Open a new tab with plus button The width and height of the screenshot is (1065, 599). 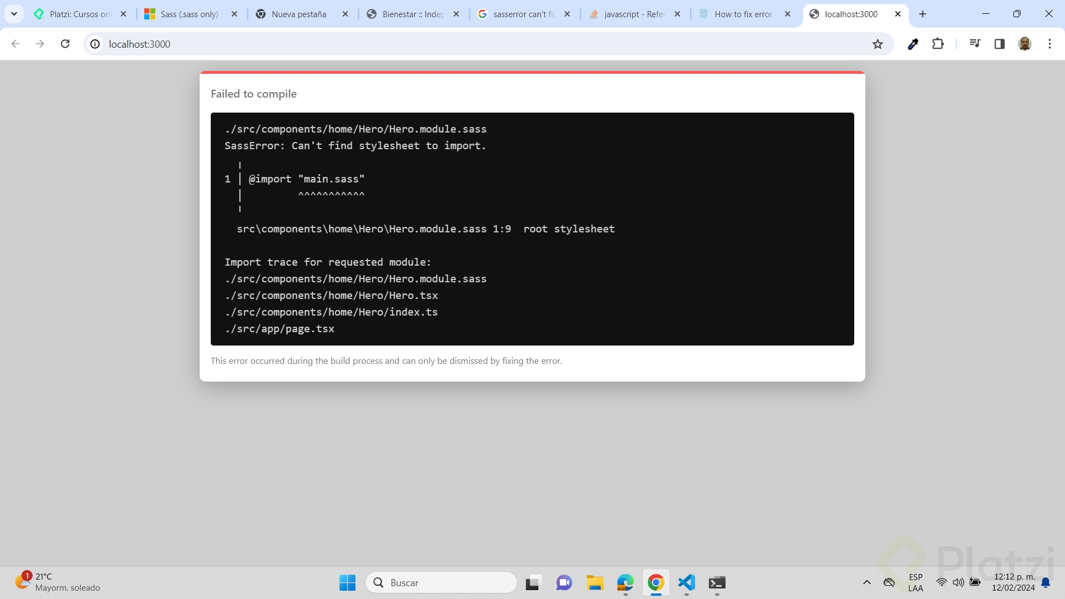coord(923,14)
